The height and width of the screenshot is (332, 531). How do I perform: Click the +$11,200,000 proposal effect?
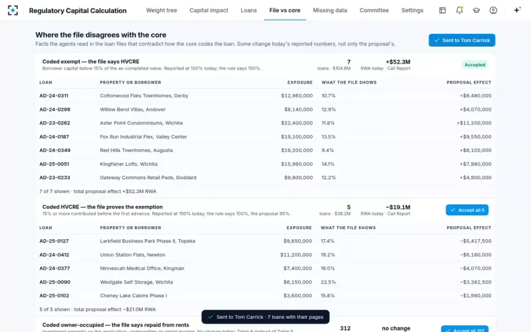[474, 123]
